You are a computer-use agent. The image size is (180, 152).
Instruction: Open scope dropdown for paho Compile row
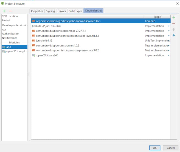click(169, 21)
